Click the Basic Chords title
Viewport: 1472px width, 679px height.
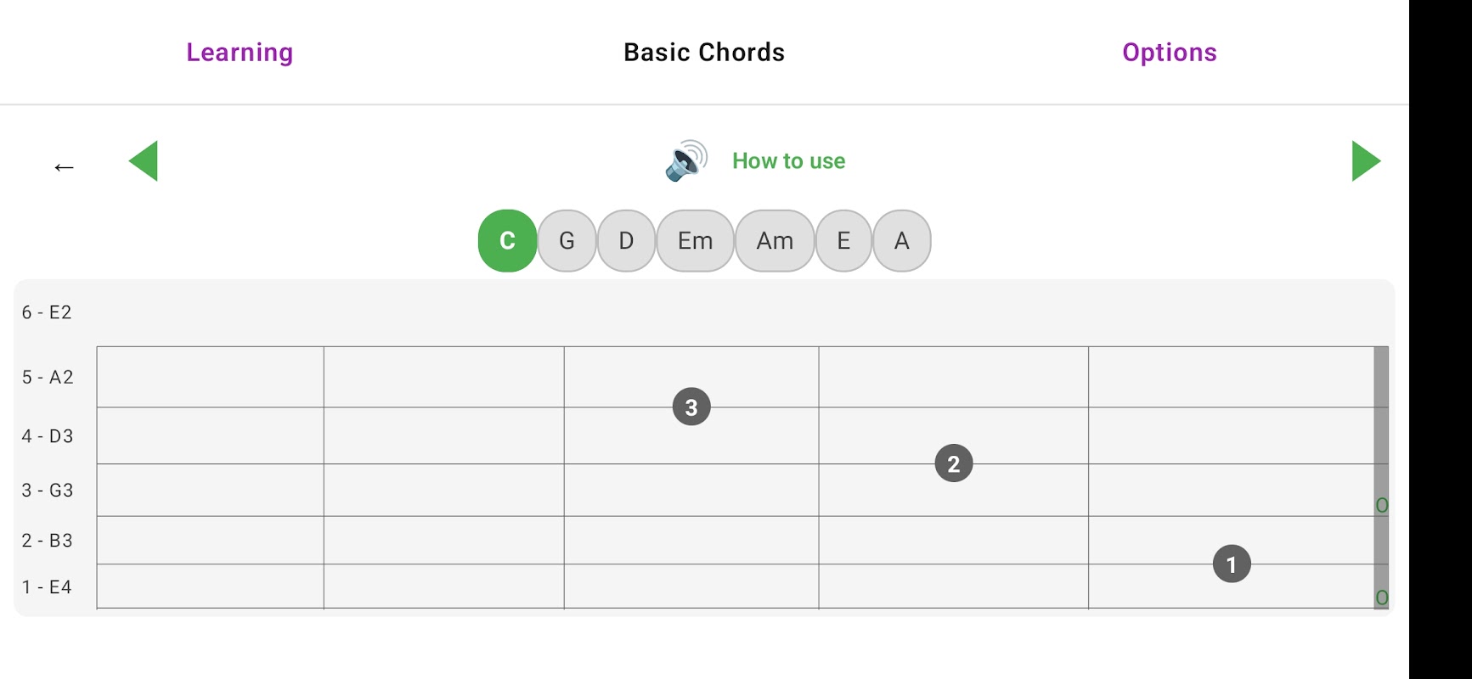tap(704, 53)
